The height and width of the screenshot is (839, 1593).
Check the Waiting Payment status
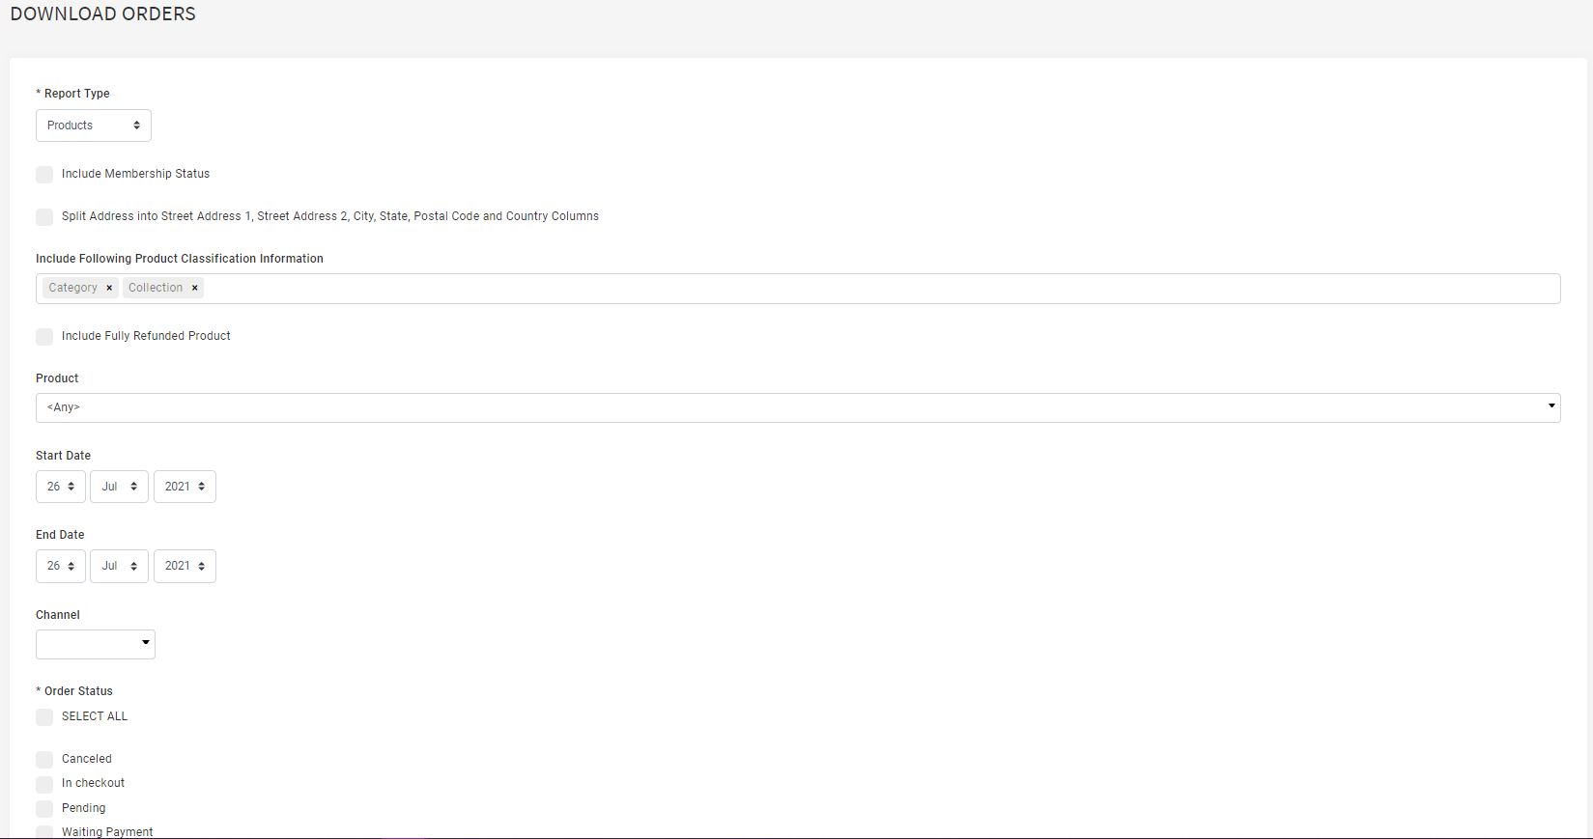[44, 832]
